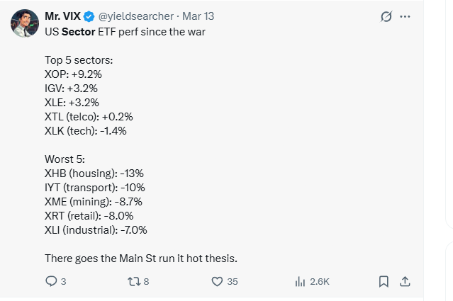The width and height of the screenshot is (453, 301).
Task: Click the views analytics bar icon
Action: point(299,281)
